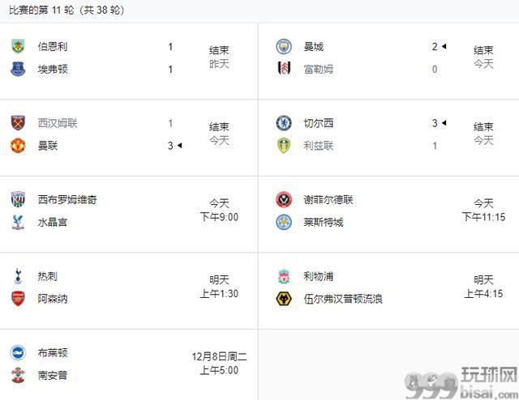Select the Manchester City crest
The width and height of the screenshot is (519, 400).
pyautogui.click(x=284, y=46)
